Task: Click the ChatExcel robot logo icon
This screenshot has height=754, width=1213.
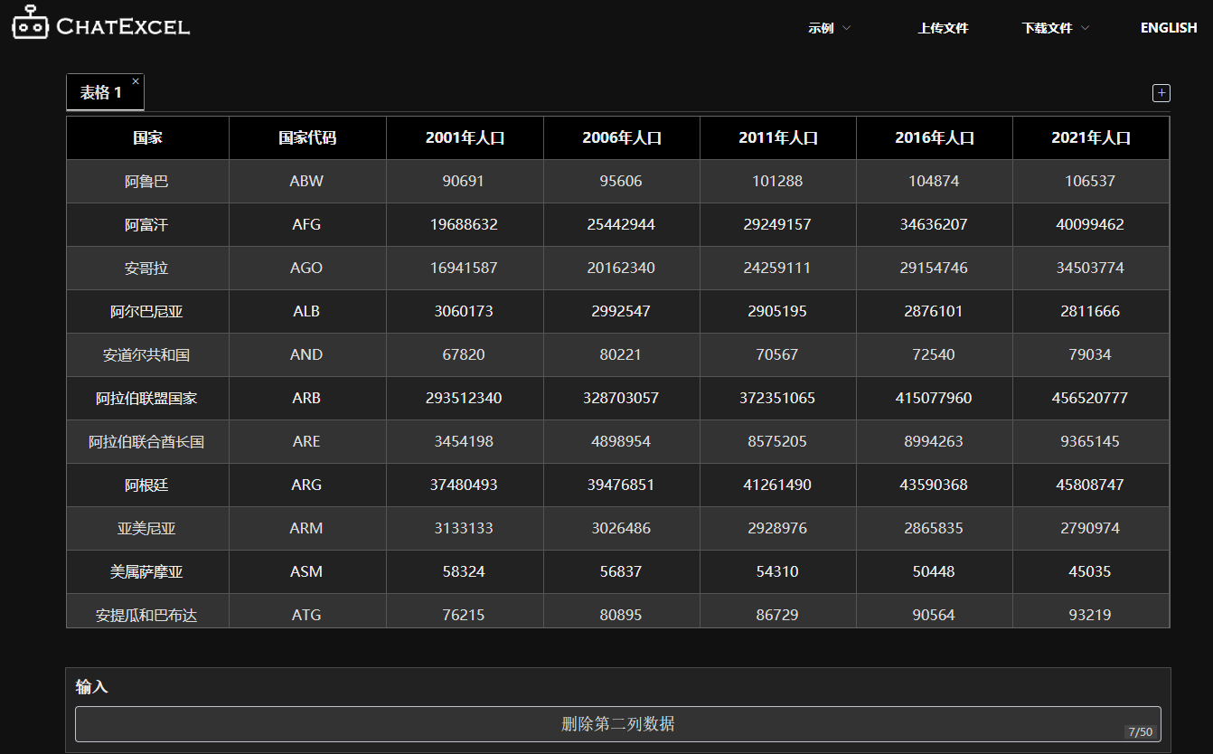Action: tap(29, 24)
